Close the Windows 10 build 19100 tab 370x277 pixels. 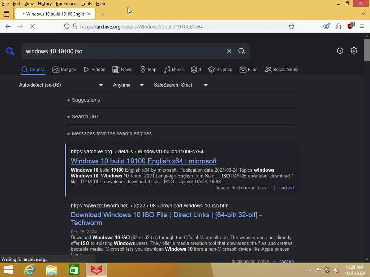coord(89,14)
